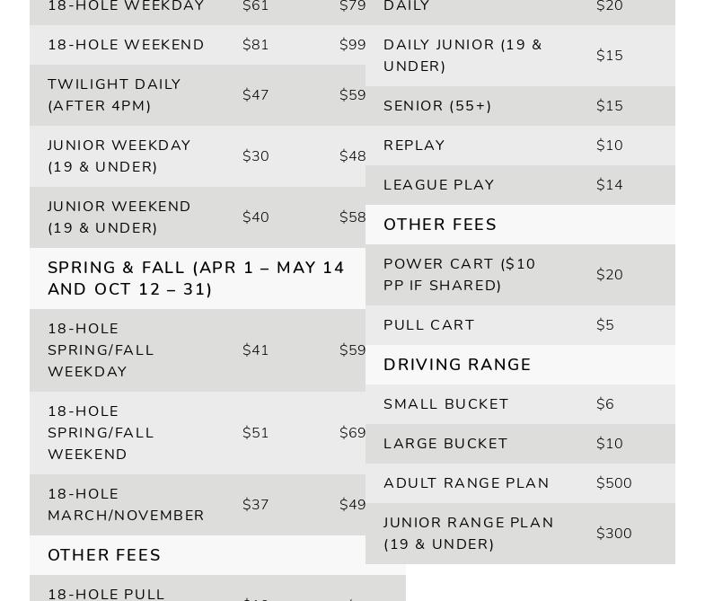Click the Driving Range section heading

[x=457, y=365]
